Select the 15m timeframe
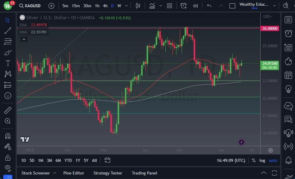Image resolution: width=295 pixels, height=179 pixels. (76, 6)
